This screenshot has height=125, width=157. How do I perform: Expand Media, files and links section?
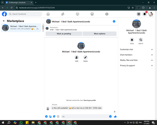(x=136, y=60)
